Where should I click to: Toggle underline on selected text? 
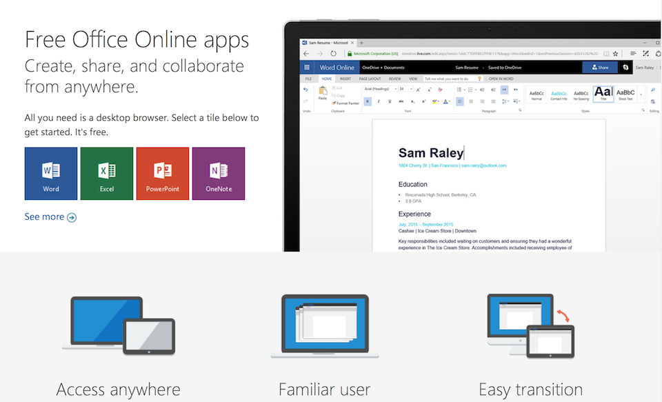coord(389,101)
